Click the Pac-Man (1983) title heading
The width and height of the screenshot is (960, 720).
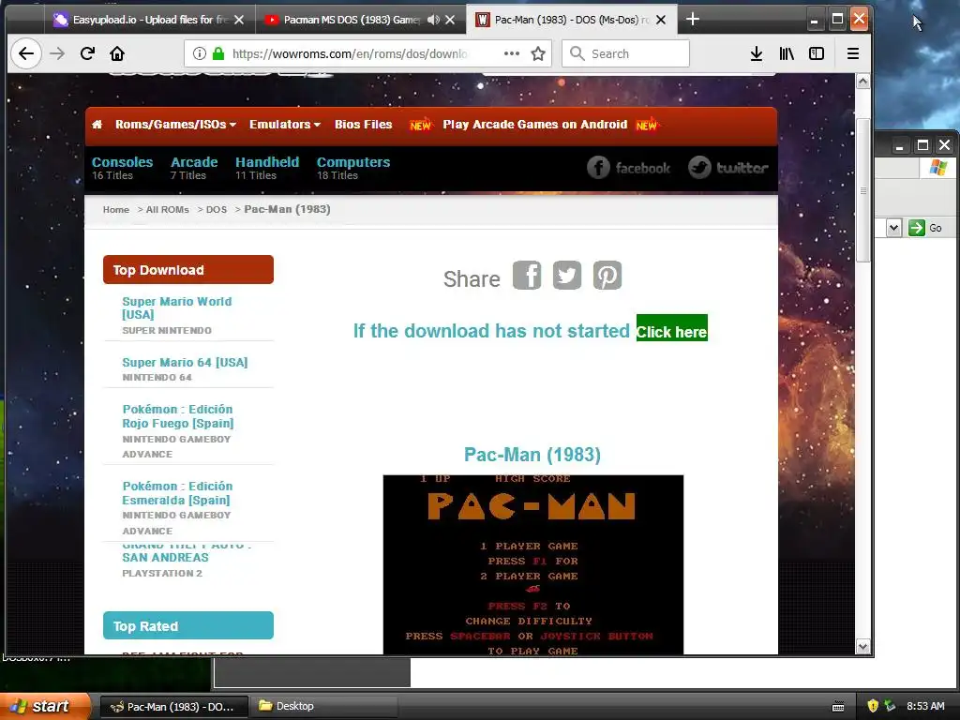click(x=532, y=455)
